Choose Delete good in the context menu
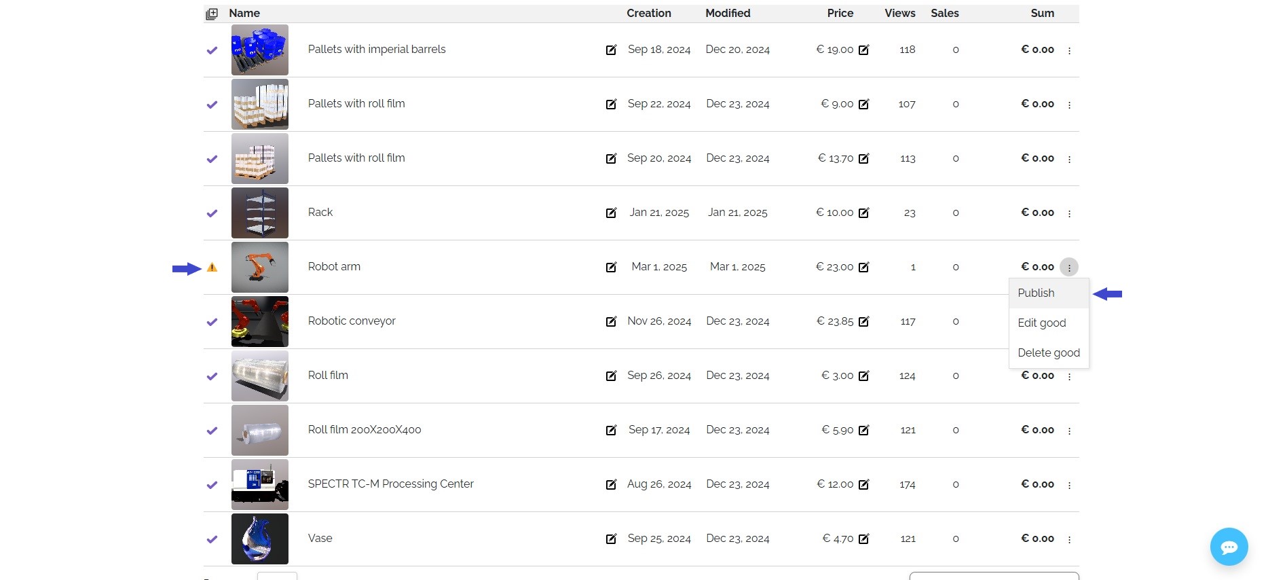Screen dimensions: 1287x580 [1048, 352]
